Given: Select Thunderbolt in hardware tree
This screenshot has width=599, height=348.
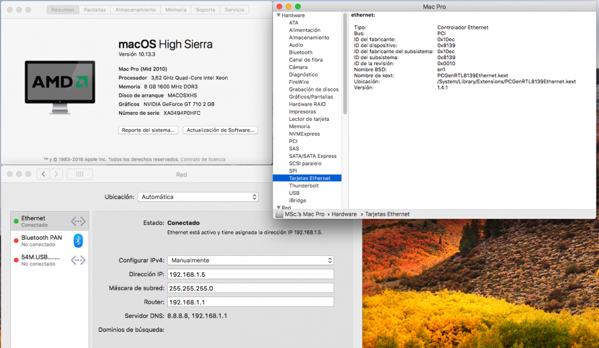Looking at the screenshot, I should tap(304, 185).
